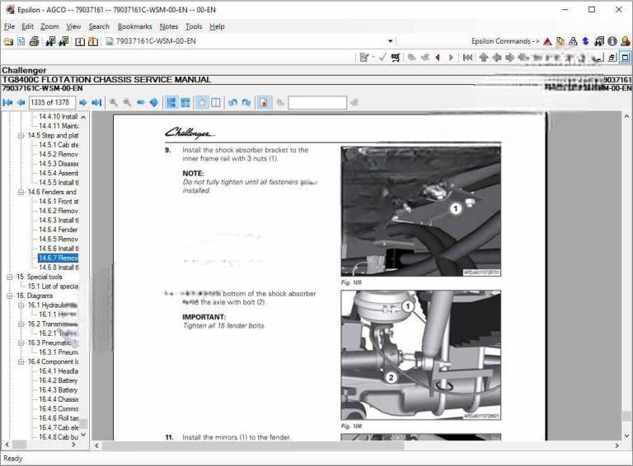Click the user profile Epsilon command icon

pyautogui.click(x=626, y=41)
